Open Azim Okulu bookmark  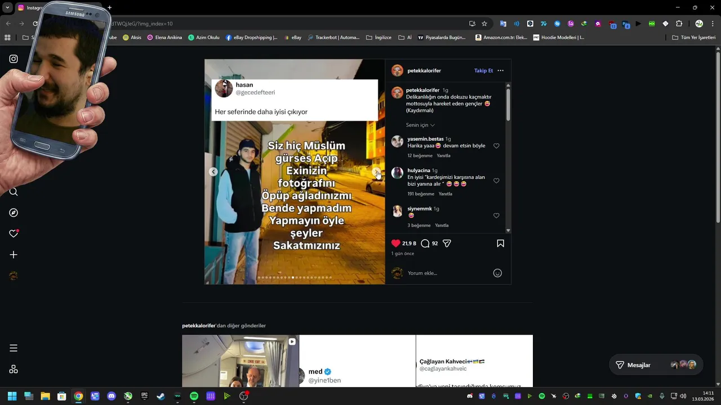(x=203, y=38)
